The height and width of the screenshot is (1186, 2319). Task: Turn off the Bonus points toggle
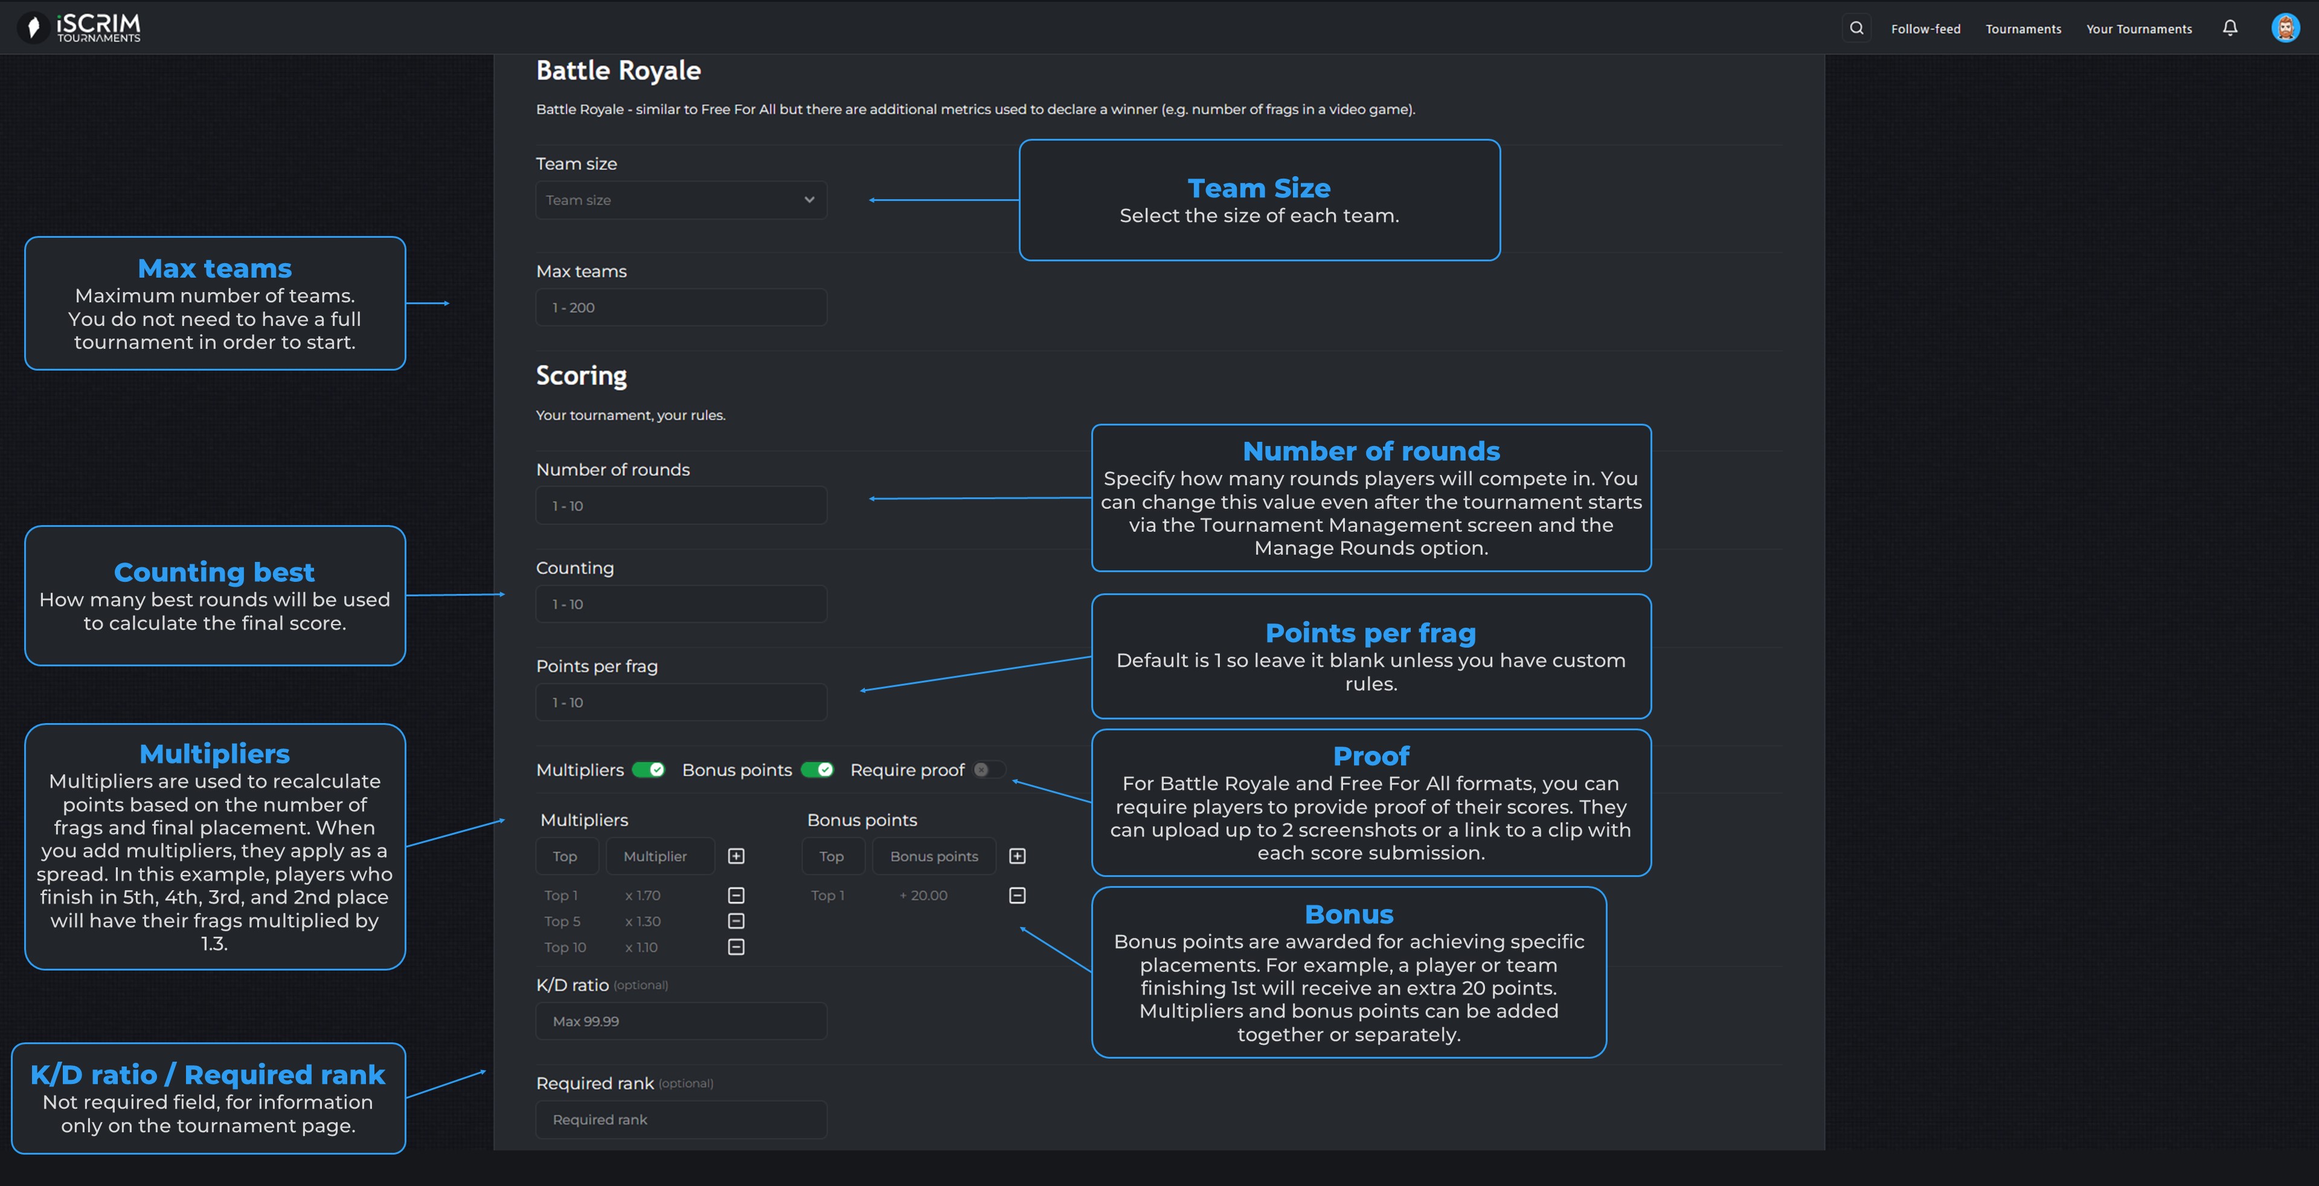tap(816, 770)
